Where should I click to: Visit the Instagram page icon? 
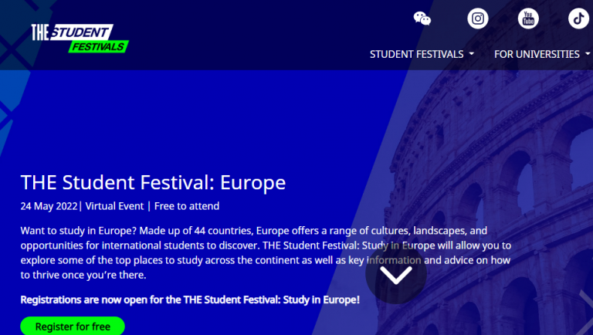point(478,19)
